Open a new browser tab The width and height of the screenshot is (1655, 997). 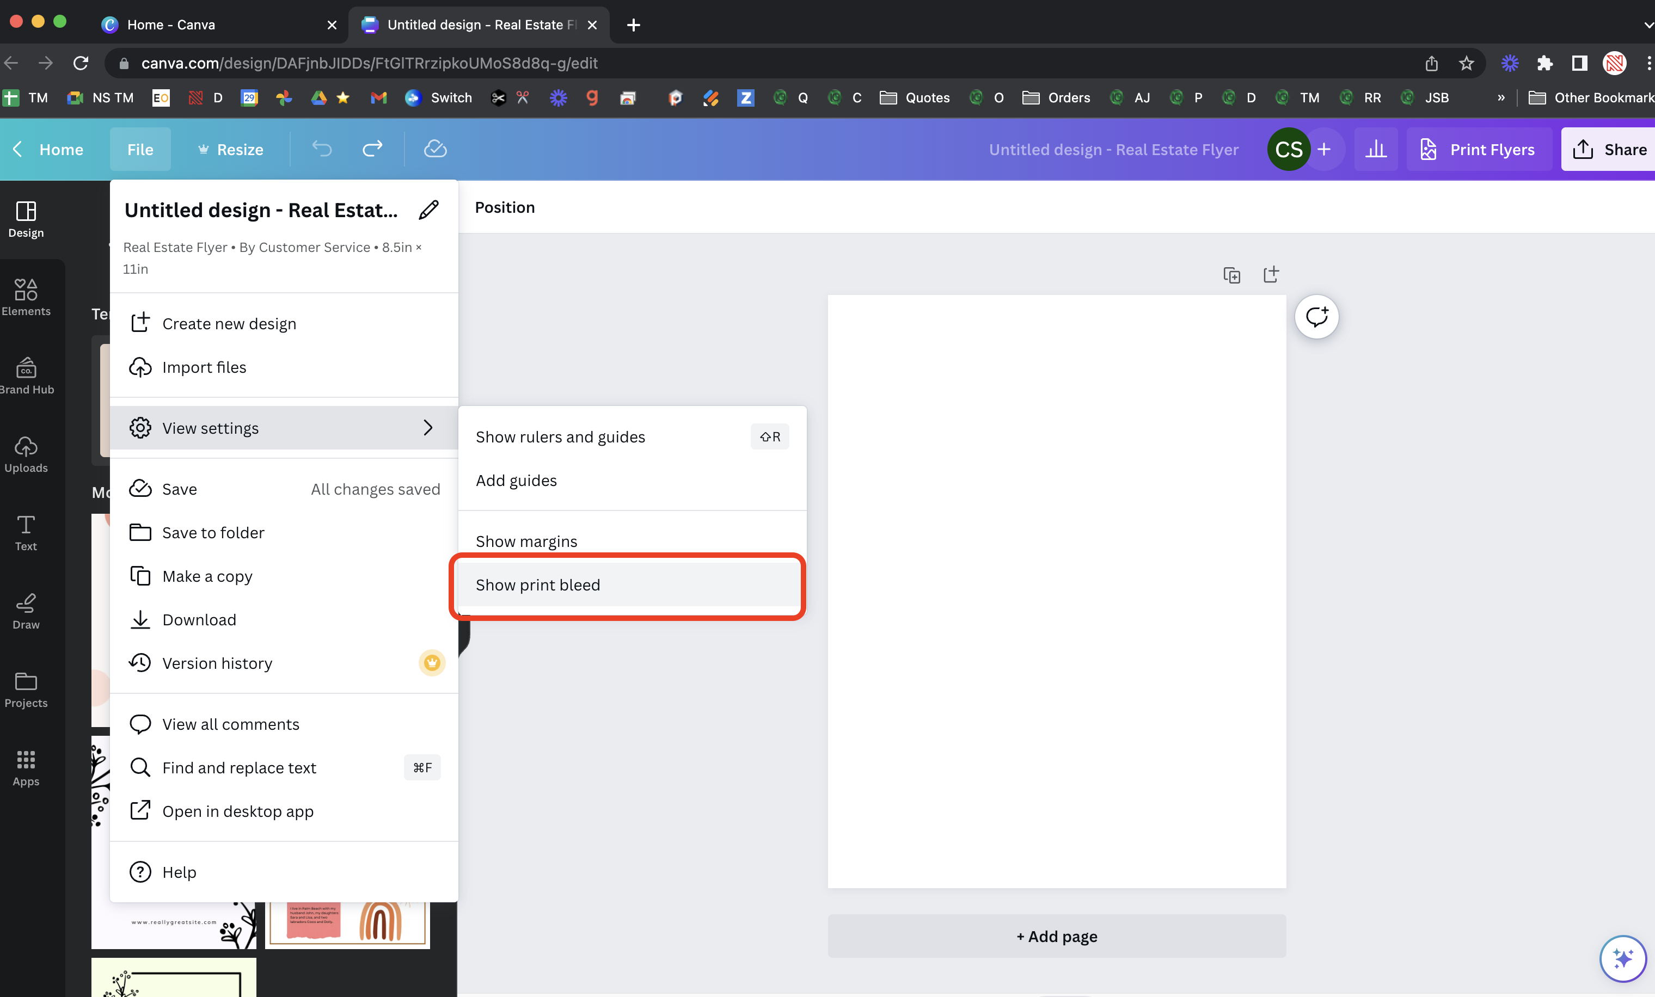(633, 25)
